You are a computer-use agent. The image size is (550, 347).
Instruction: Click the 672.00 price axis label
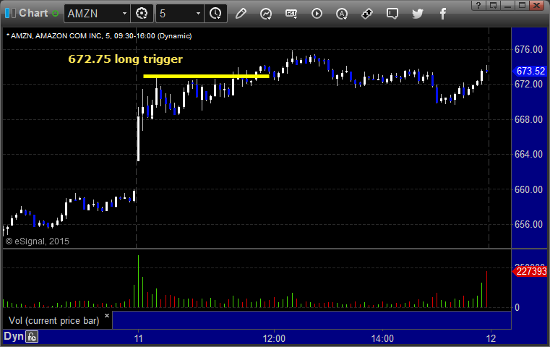coord(528,84)
